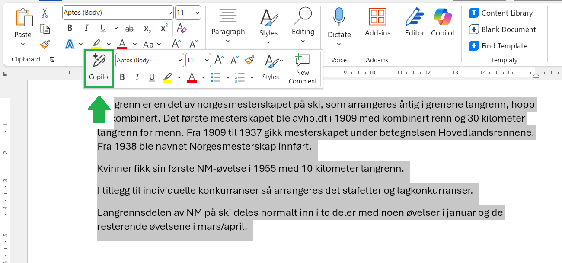Toggle bold on the selection

(x=70, y=28)
